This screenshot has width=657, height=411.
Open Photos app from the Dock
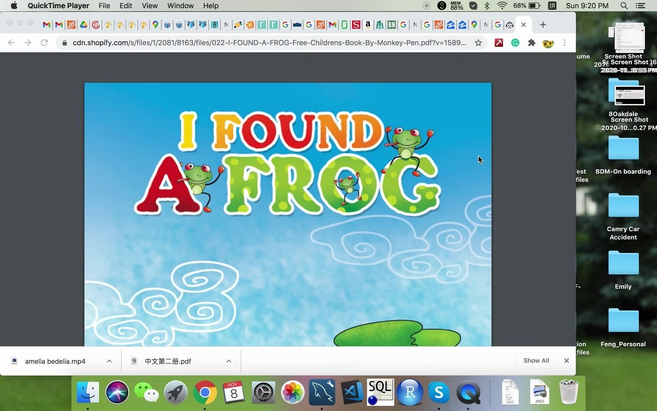pyautogui.click(x=292, y=392)
